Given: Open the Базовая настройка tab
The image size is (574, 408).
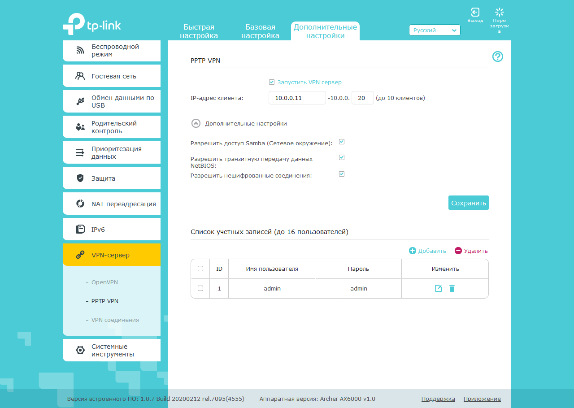Looking at the screenshot, I should 260,31.
